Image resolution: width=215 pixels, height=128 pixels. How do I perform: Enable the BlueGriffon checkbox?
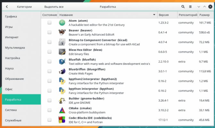pos(49,71)
